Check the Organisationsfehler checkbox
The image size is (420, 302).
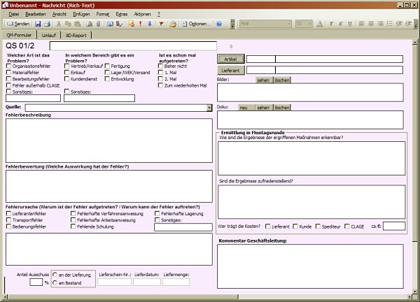[8, 66]
